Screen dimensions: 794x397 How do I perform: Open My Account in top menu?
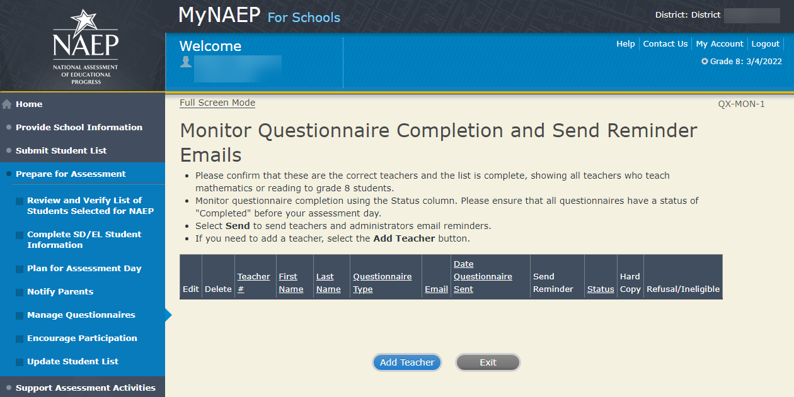pos(720,44)
